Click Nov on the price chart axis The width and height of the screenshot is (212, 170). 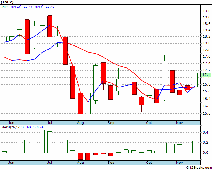(x=180, y=123)
